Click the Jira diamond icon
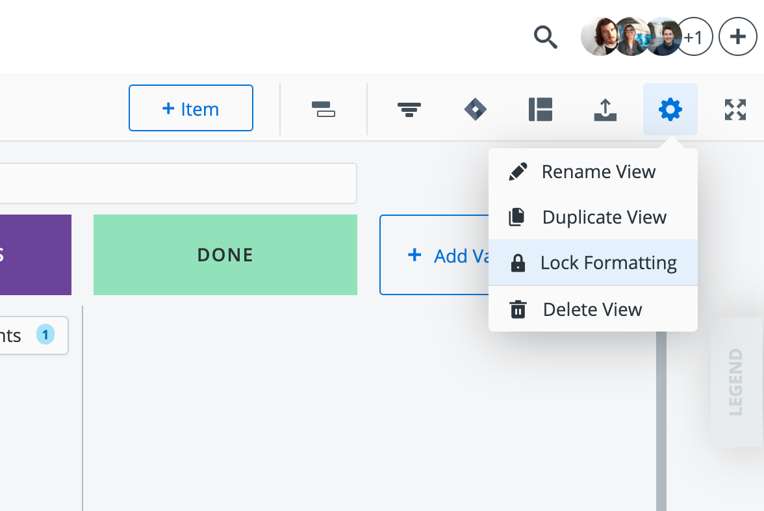Viewport: 764px width, 511px height. (x=476, y=109)
